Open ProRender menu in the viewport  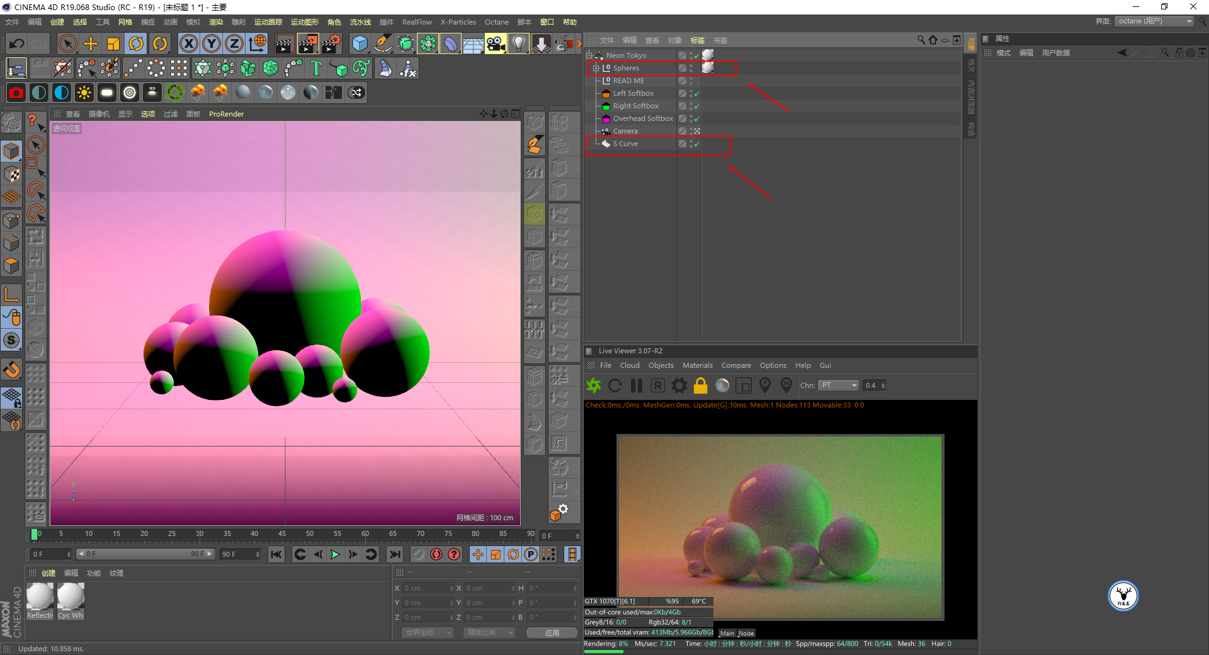(226, 114)
